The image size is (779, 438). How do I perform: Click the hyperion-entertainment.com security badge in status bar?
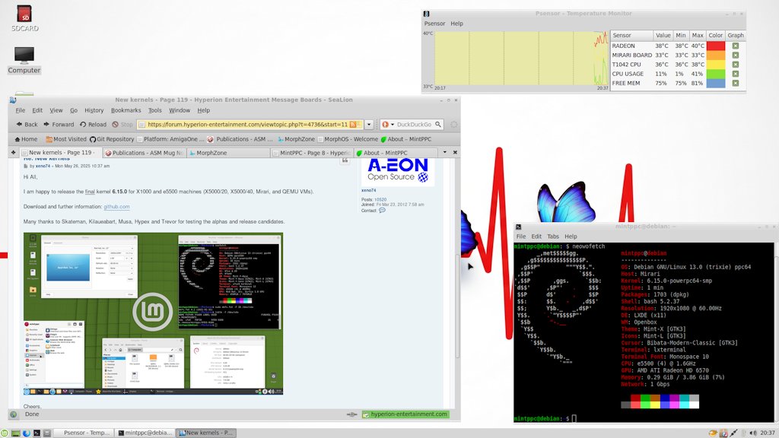click(405, 414)
